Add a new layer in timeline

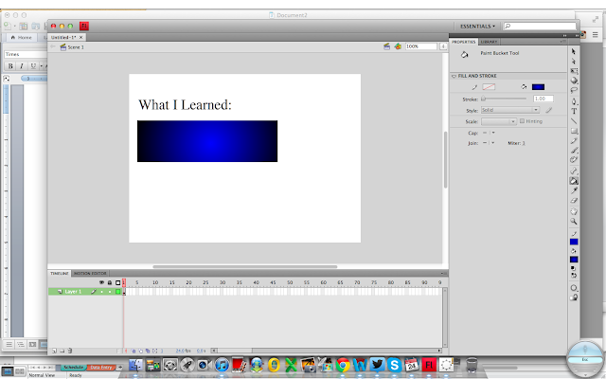tap(55, 351)
